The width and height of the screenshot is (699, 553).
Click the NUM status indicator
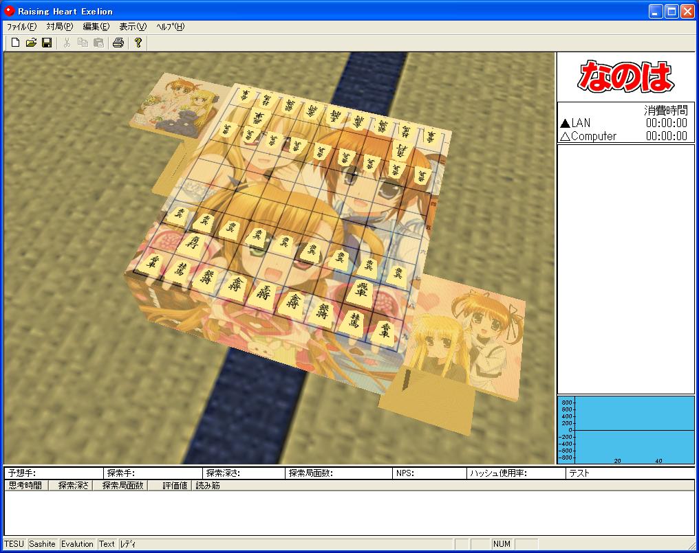click(x=502, y=544)
